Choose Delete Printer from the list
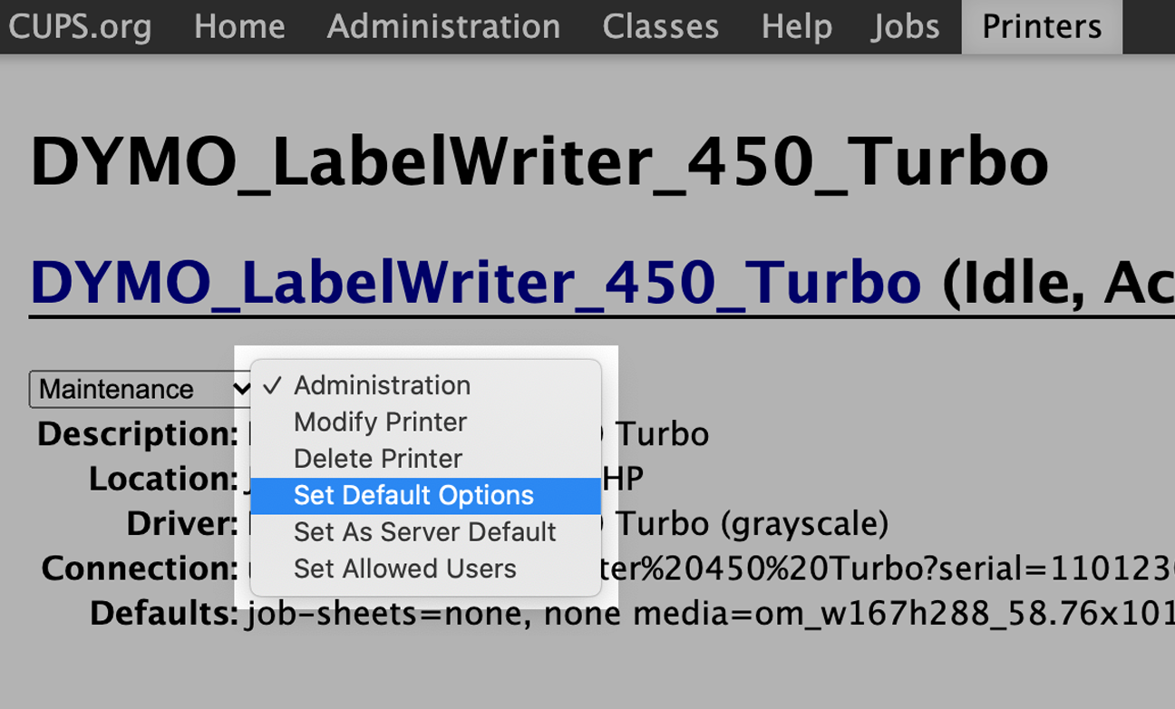The image size is (1175, 709). coord(378,459)
